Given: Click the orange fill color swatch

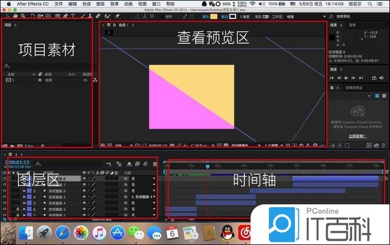Looking at the screenshot, I should point(214,16).
